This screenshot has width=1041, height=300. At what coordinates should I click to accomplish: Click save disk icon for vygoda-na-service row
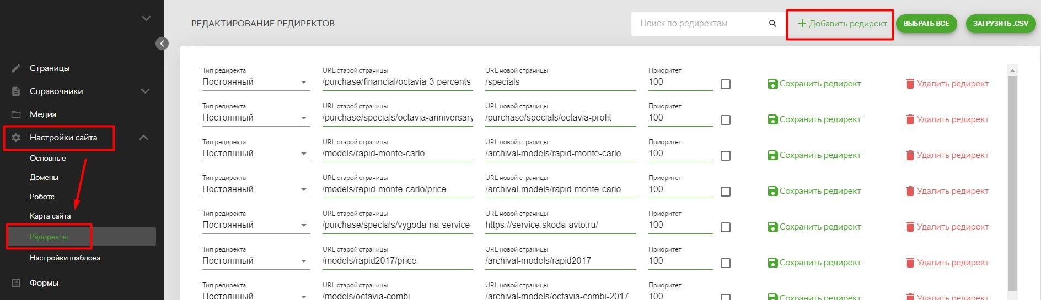pos(772,227)
